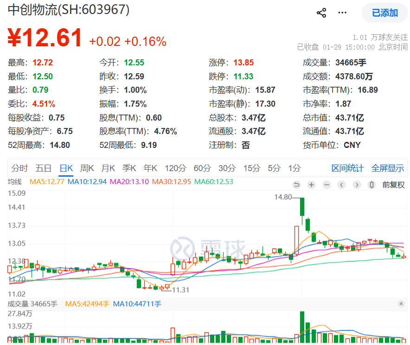This screenshot has width=410, height=345.
Task: Move chart right with right chevron
Action: pyautogui.click(x=357, y=185)
